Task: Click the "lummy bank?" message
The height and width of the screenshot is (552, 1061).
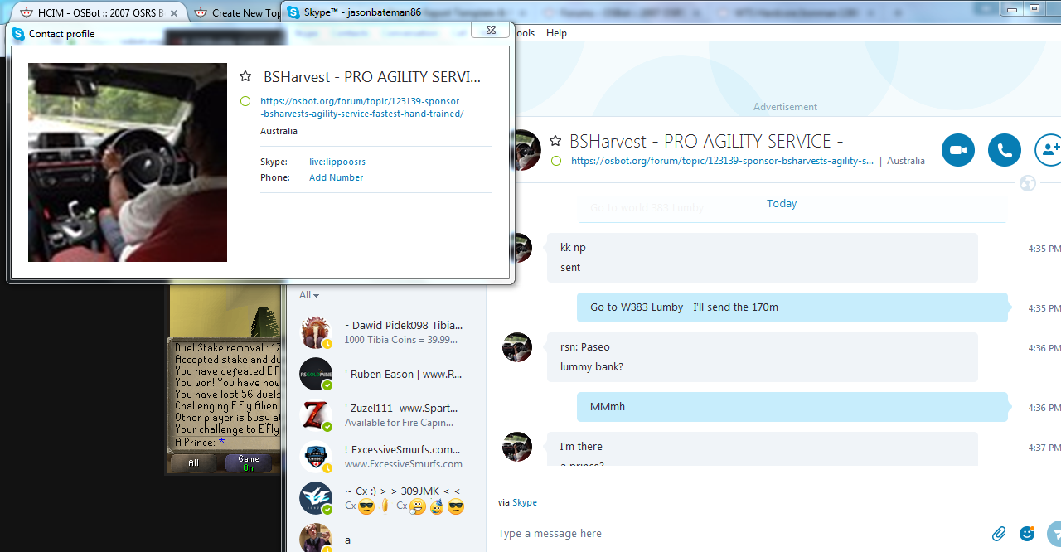Action: [x=592, y=367]
